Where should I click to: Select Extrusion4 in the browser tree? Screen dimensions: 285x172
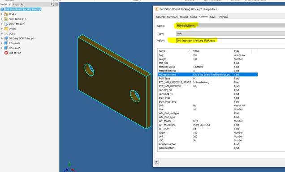14,43
